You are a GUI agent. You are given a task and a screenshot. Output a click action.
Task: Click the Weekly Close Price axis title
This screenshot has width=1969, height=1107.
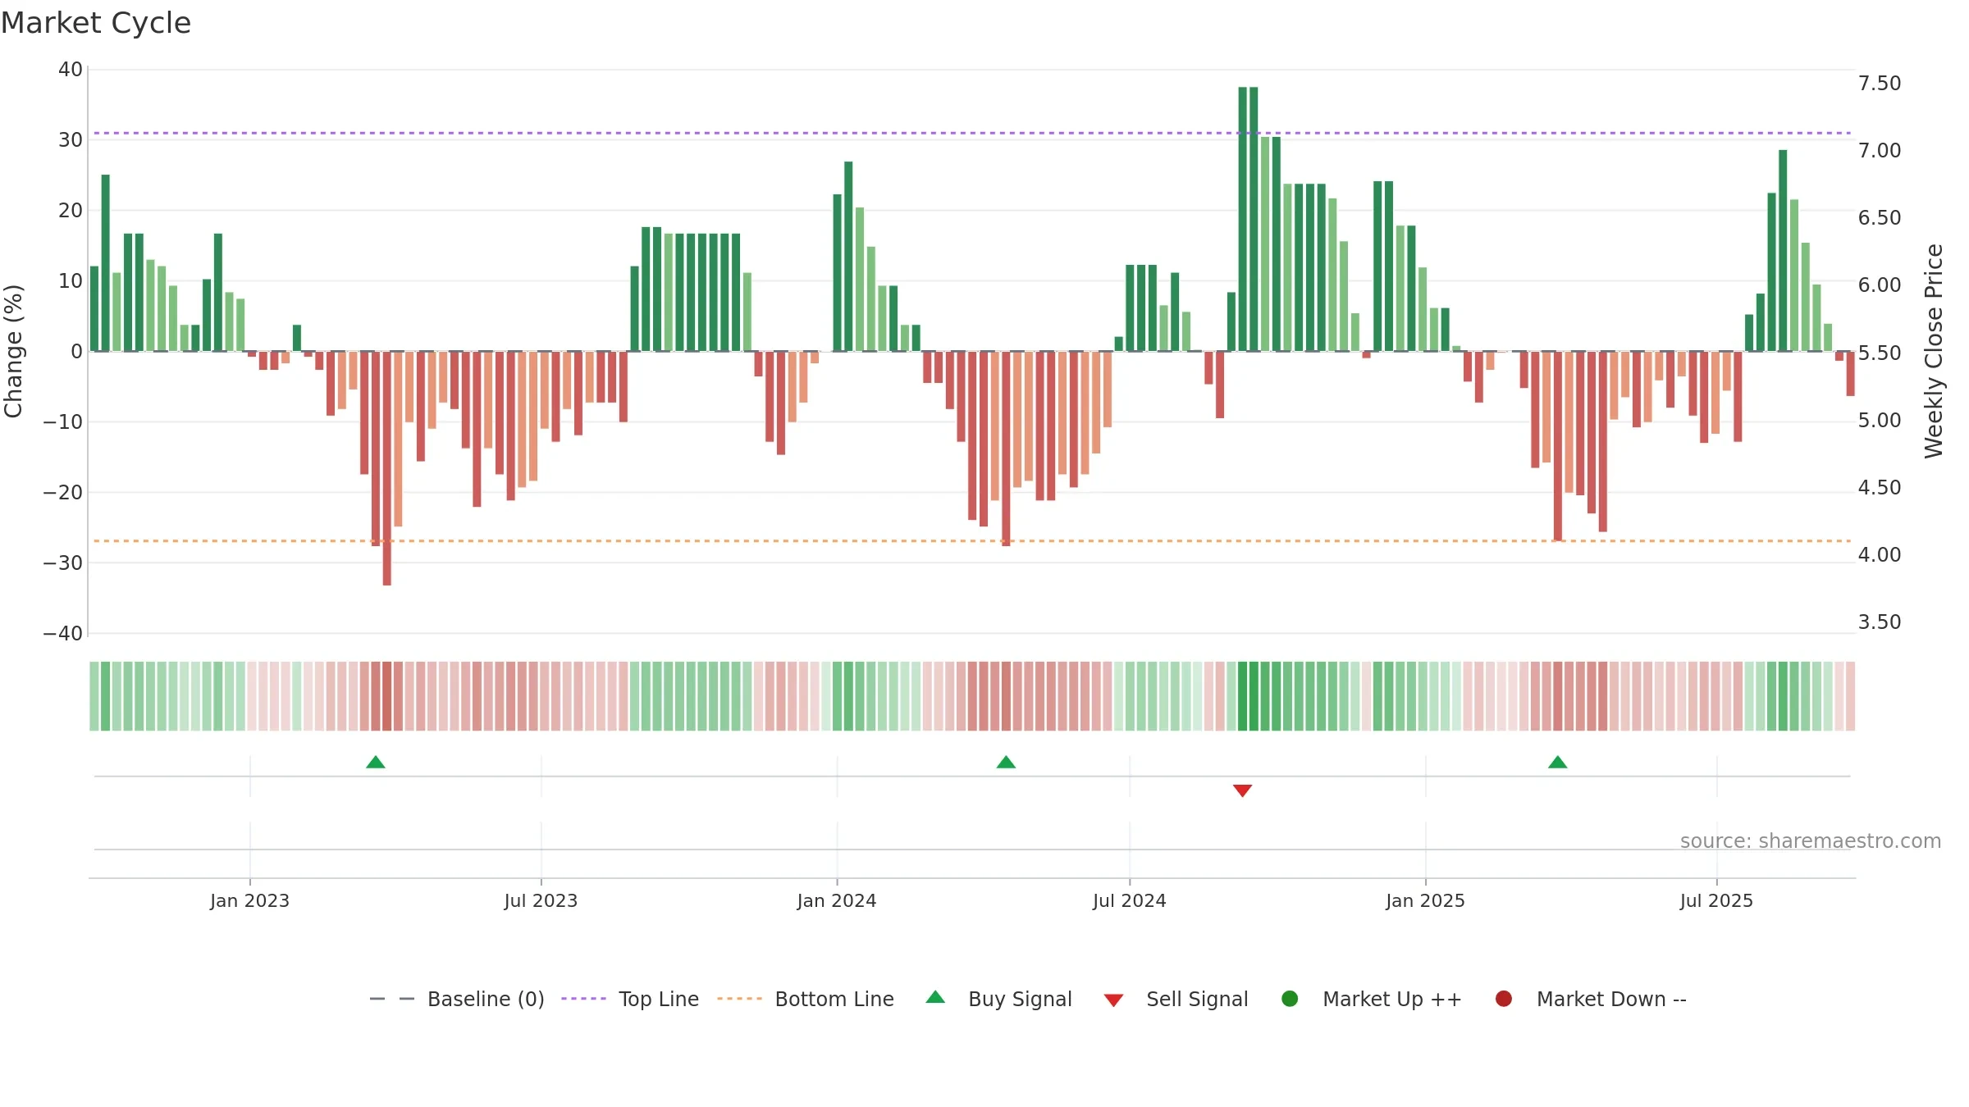click(1934, 351)
